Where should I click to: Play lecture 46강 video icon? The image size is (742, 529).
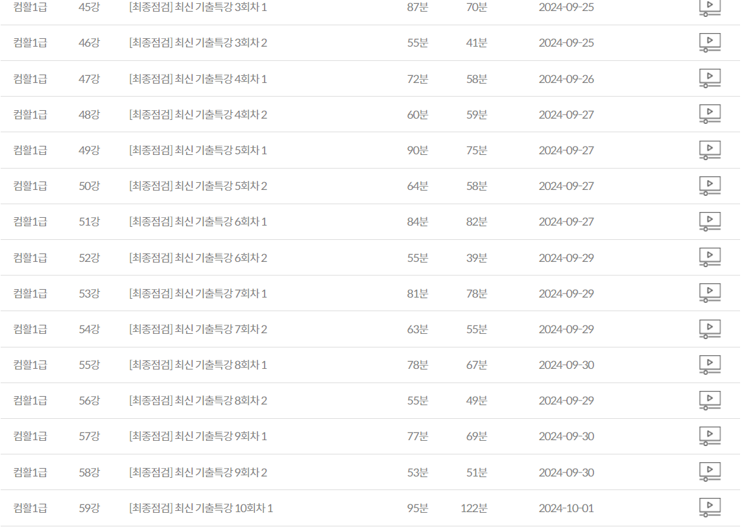pos(710,43)
